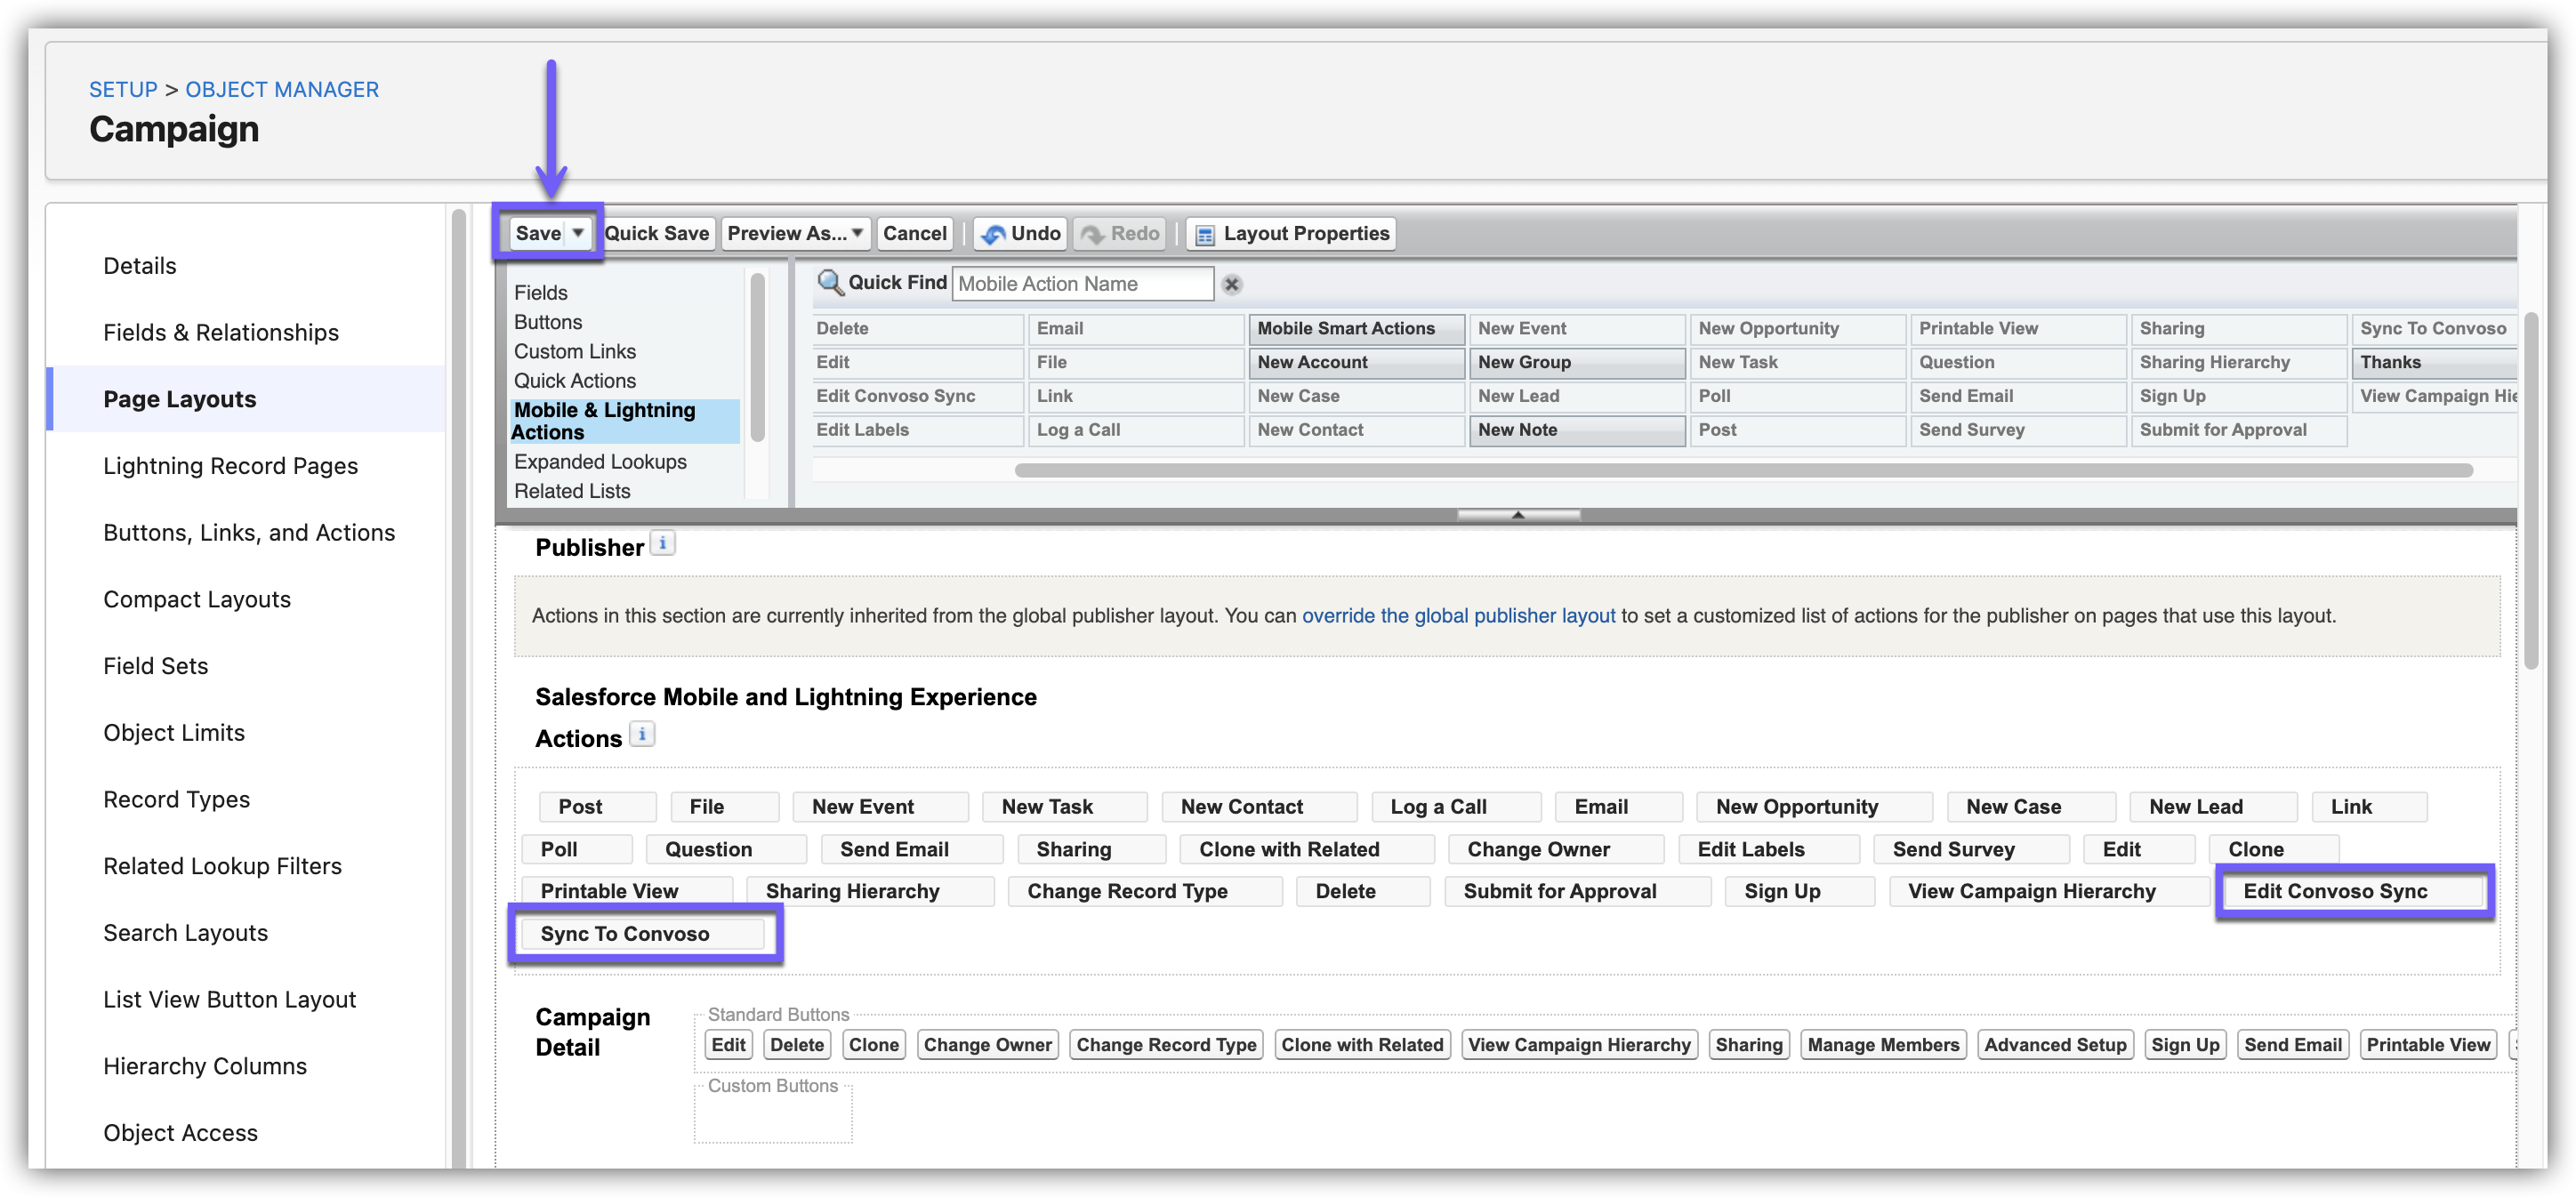
Task: Click the OBJECT MANAGER breadcrumb link
Action: pos(282,90)
